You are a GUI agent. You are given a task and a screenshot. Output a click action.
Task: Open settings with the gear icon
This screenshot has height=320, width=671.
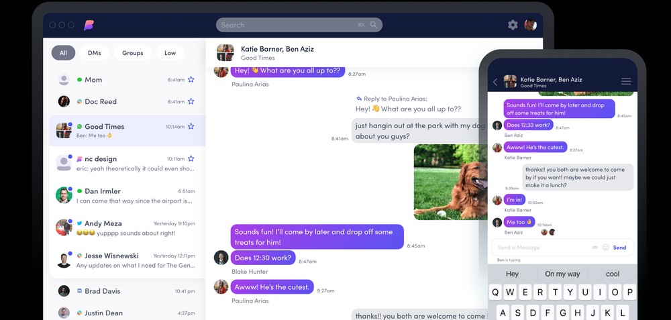[513, 25]
